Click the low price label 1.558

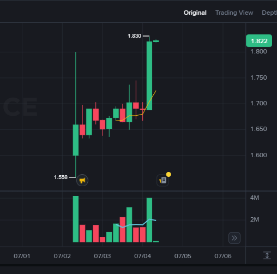click(61, 177)
